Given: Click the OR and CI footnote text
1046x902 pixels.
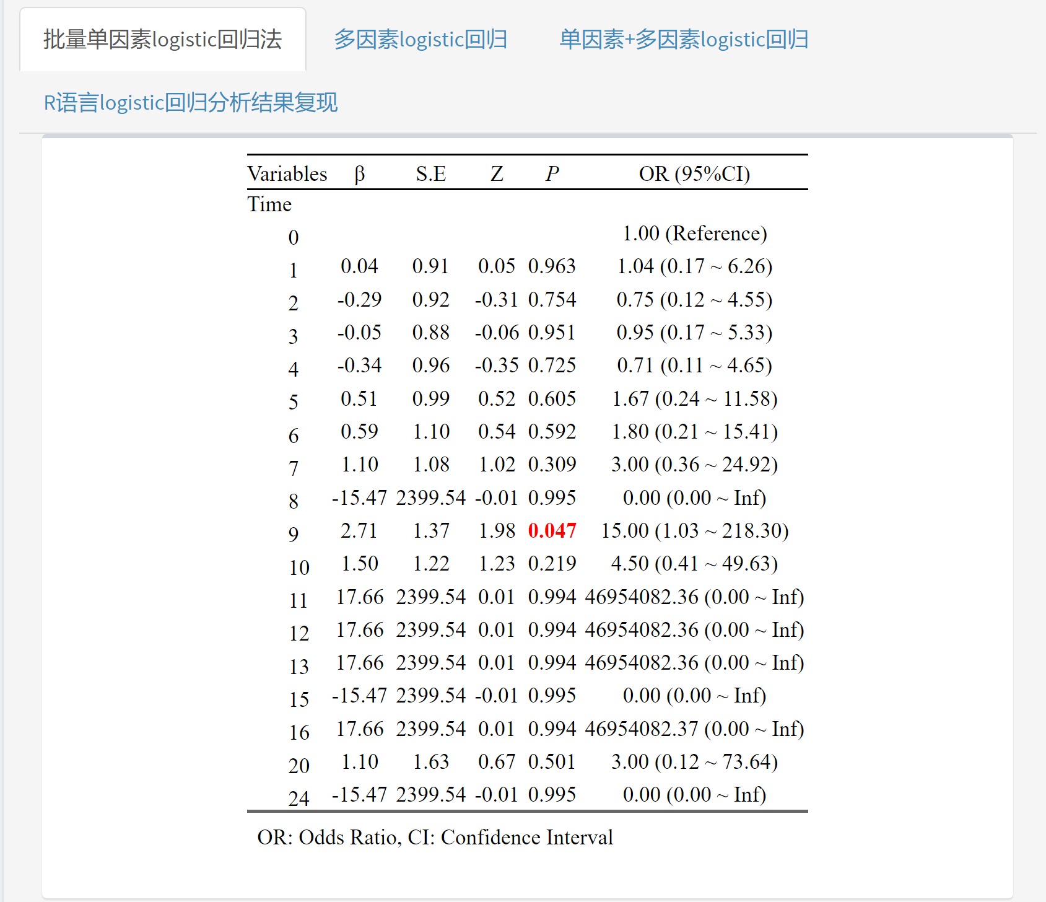Looking at the screenshot, I should pyautogui.click(x=435, y=838).
